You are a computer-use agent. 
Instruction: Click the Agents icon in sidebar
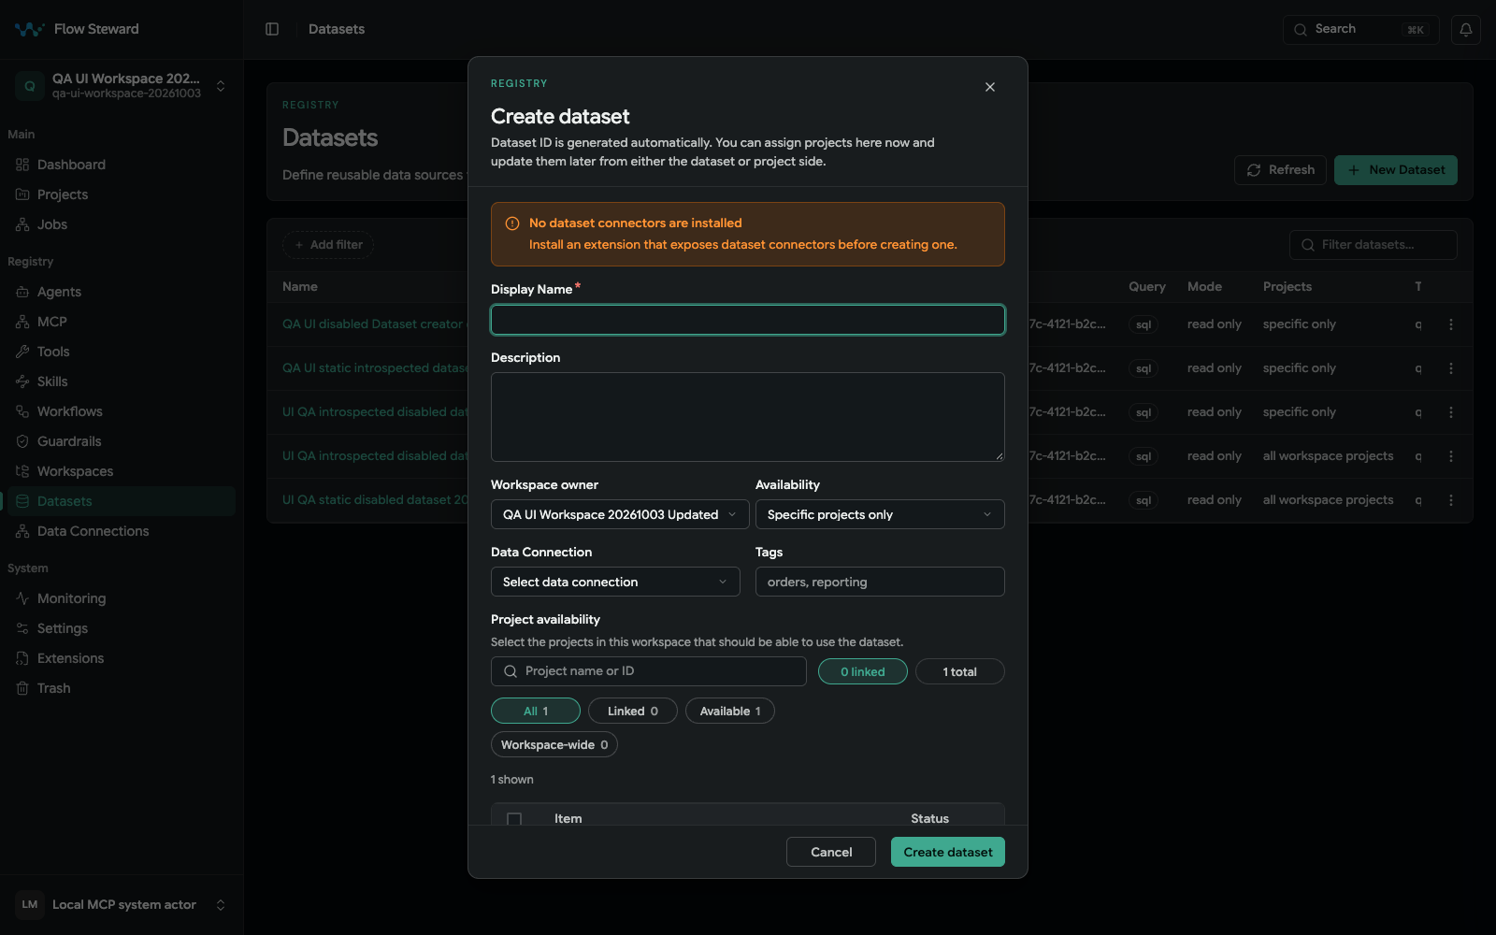[22, 292]
